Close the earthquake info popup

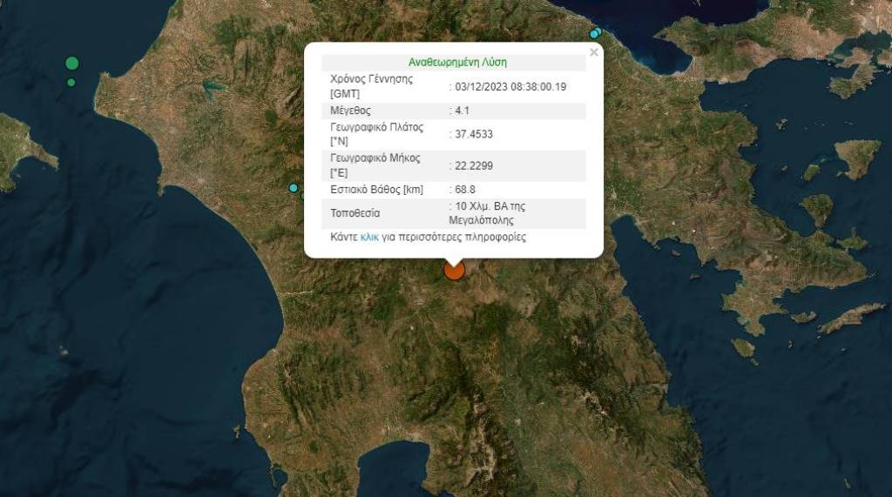[x=594, y=52]
